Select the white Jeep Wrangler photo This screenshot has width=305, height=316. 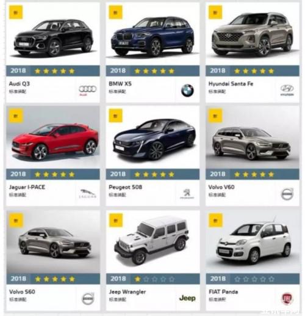click(151, 240)
